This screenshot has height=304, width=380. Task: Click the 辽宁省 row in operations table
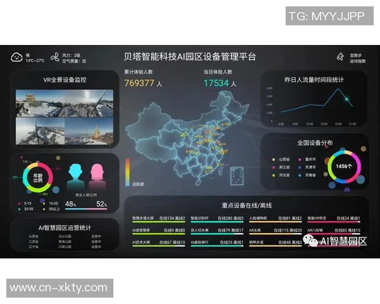[65, 247]
